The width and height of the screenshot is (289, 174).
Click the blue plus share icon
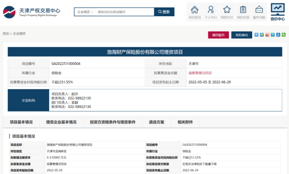(x=257, y=35)
